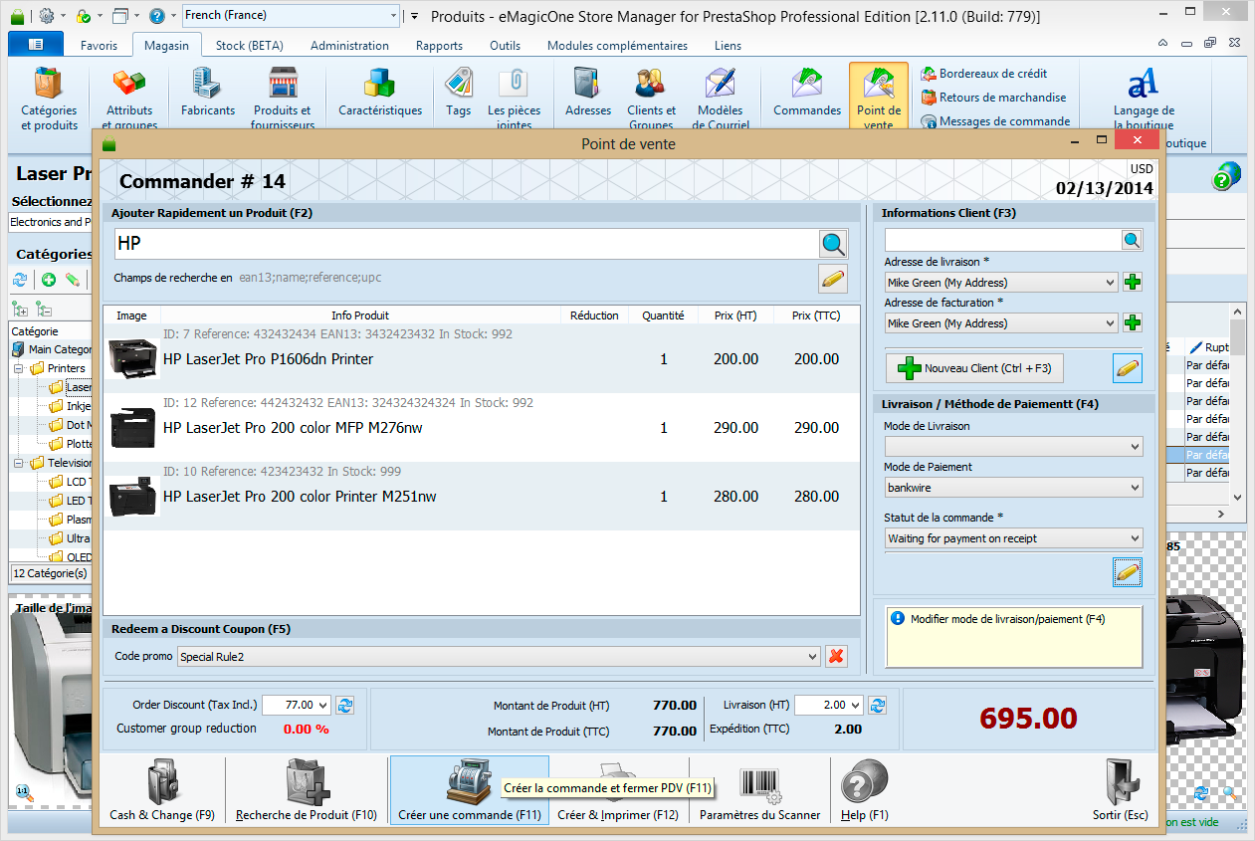Click the customer search magnifier icon
Screen dimensions: 1255x841
coord(1132,240)
